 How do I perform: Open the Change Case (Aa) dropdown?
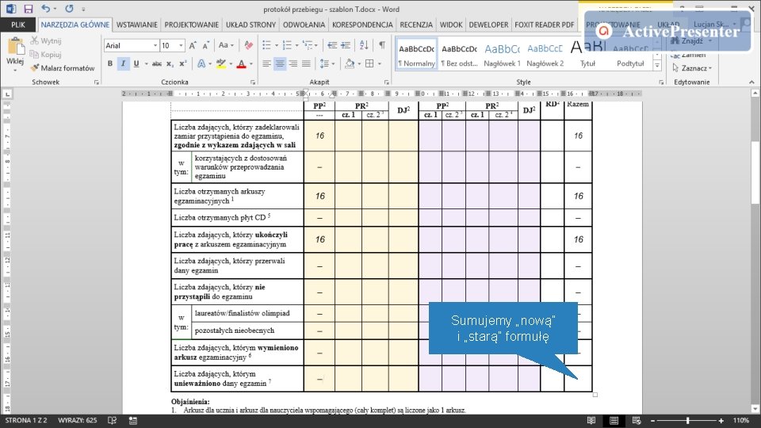coord(226,46)
